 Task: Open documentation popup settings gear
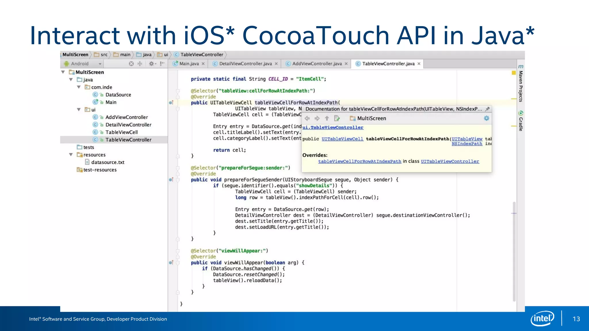coord(486,118)
